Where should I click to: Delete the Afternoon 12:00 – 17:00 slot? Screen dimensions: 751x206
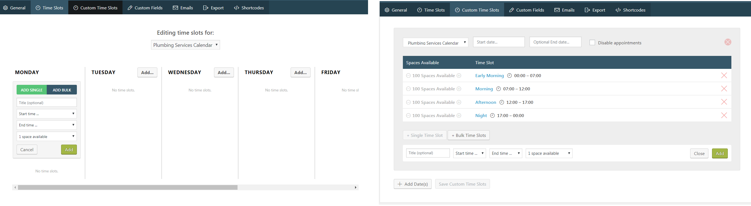pyautogui.click(x=724, y=102)
